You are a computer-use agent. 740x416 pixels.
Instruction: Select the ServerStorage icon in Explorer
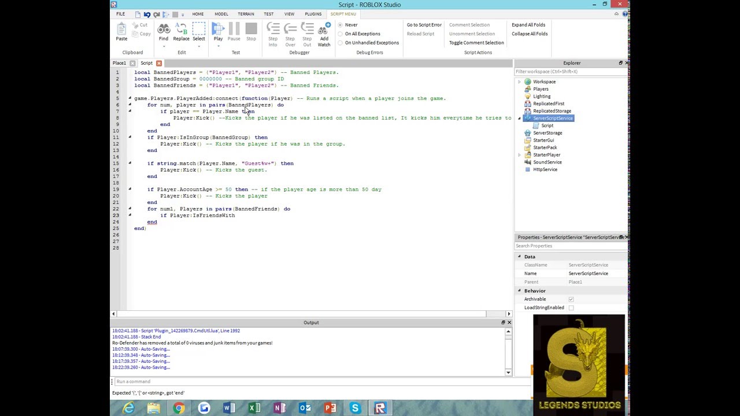pyautogui.click(x=528, y=133)
